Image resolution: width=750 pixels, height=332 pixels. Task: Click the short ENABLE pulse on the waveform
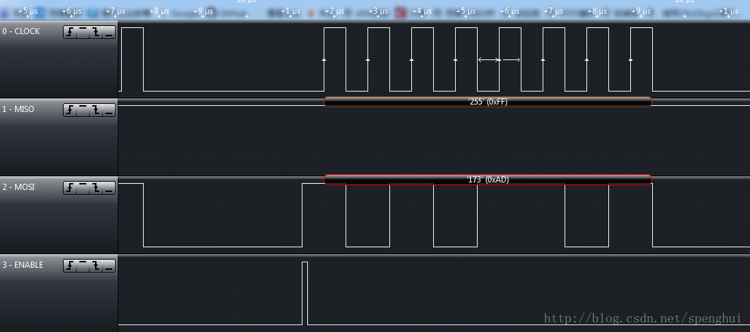point(305,293)
